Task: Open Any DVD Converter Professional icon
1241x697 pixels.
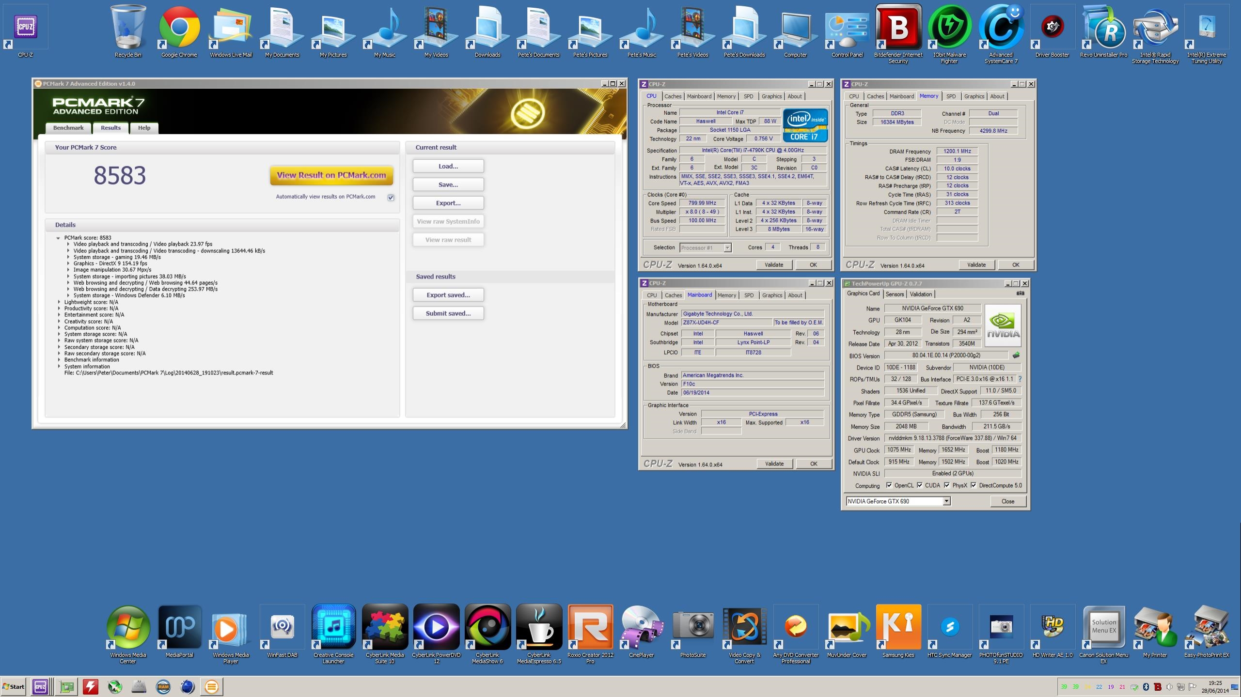Action: tap(796, 634)
